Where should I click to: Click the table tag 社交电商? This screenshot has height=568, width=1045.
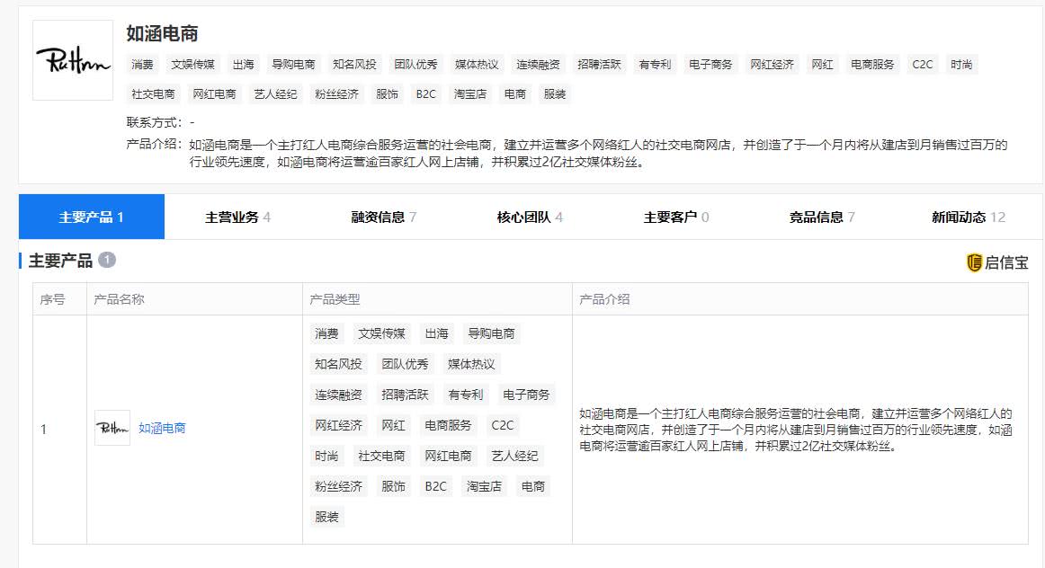[381, 457]
